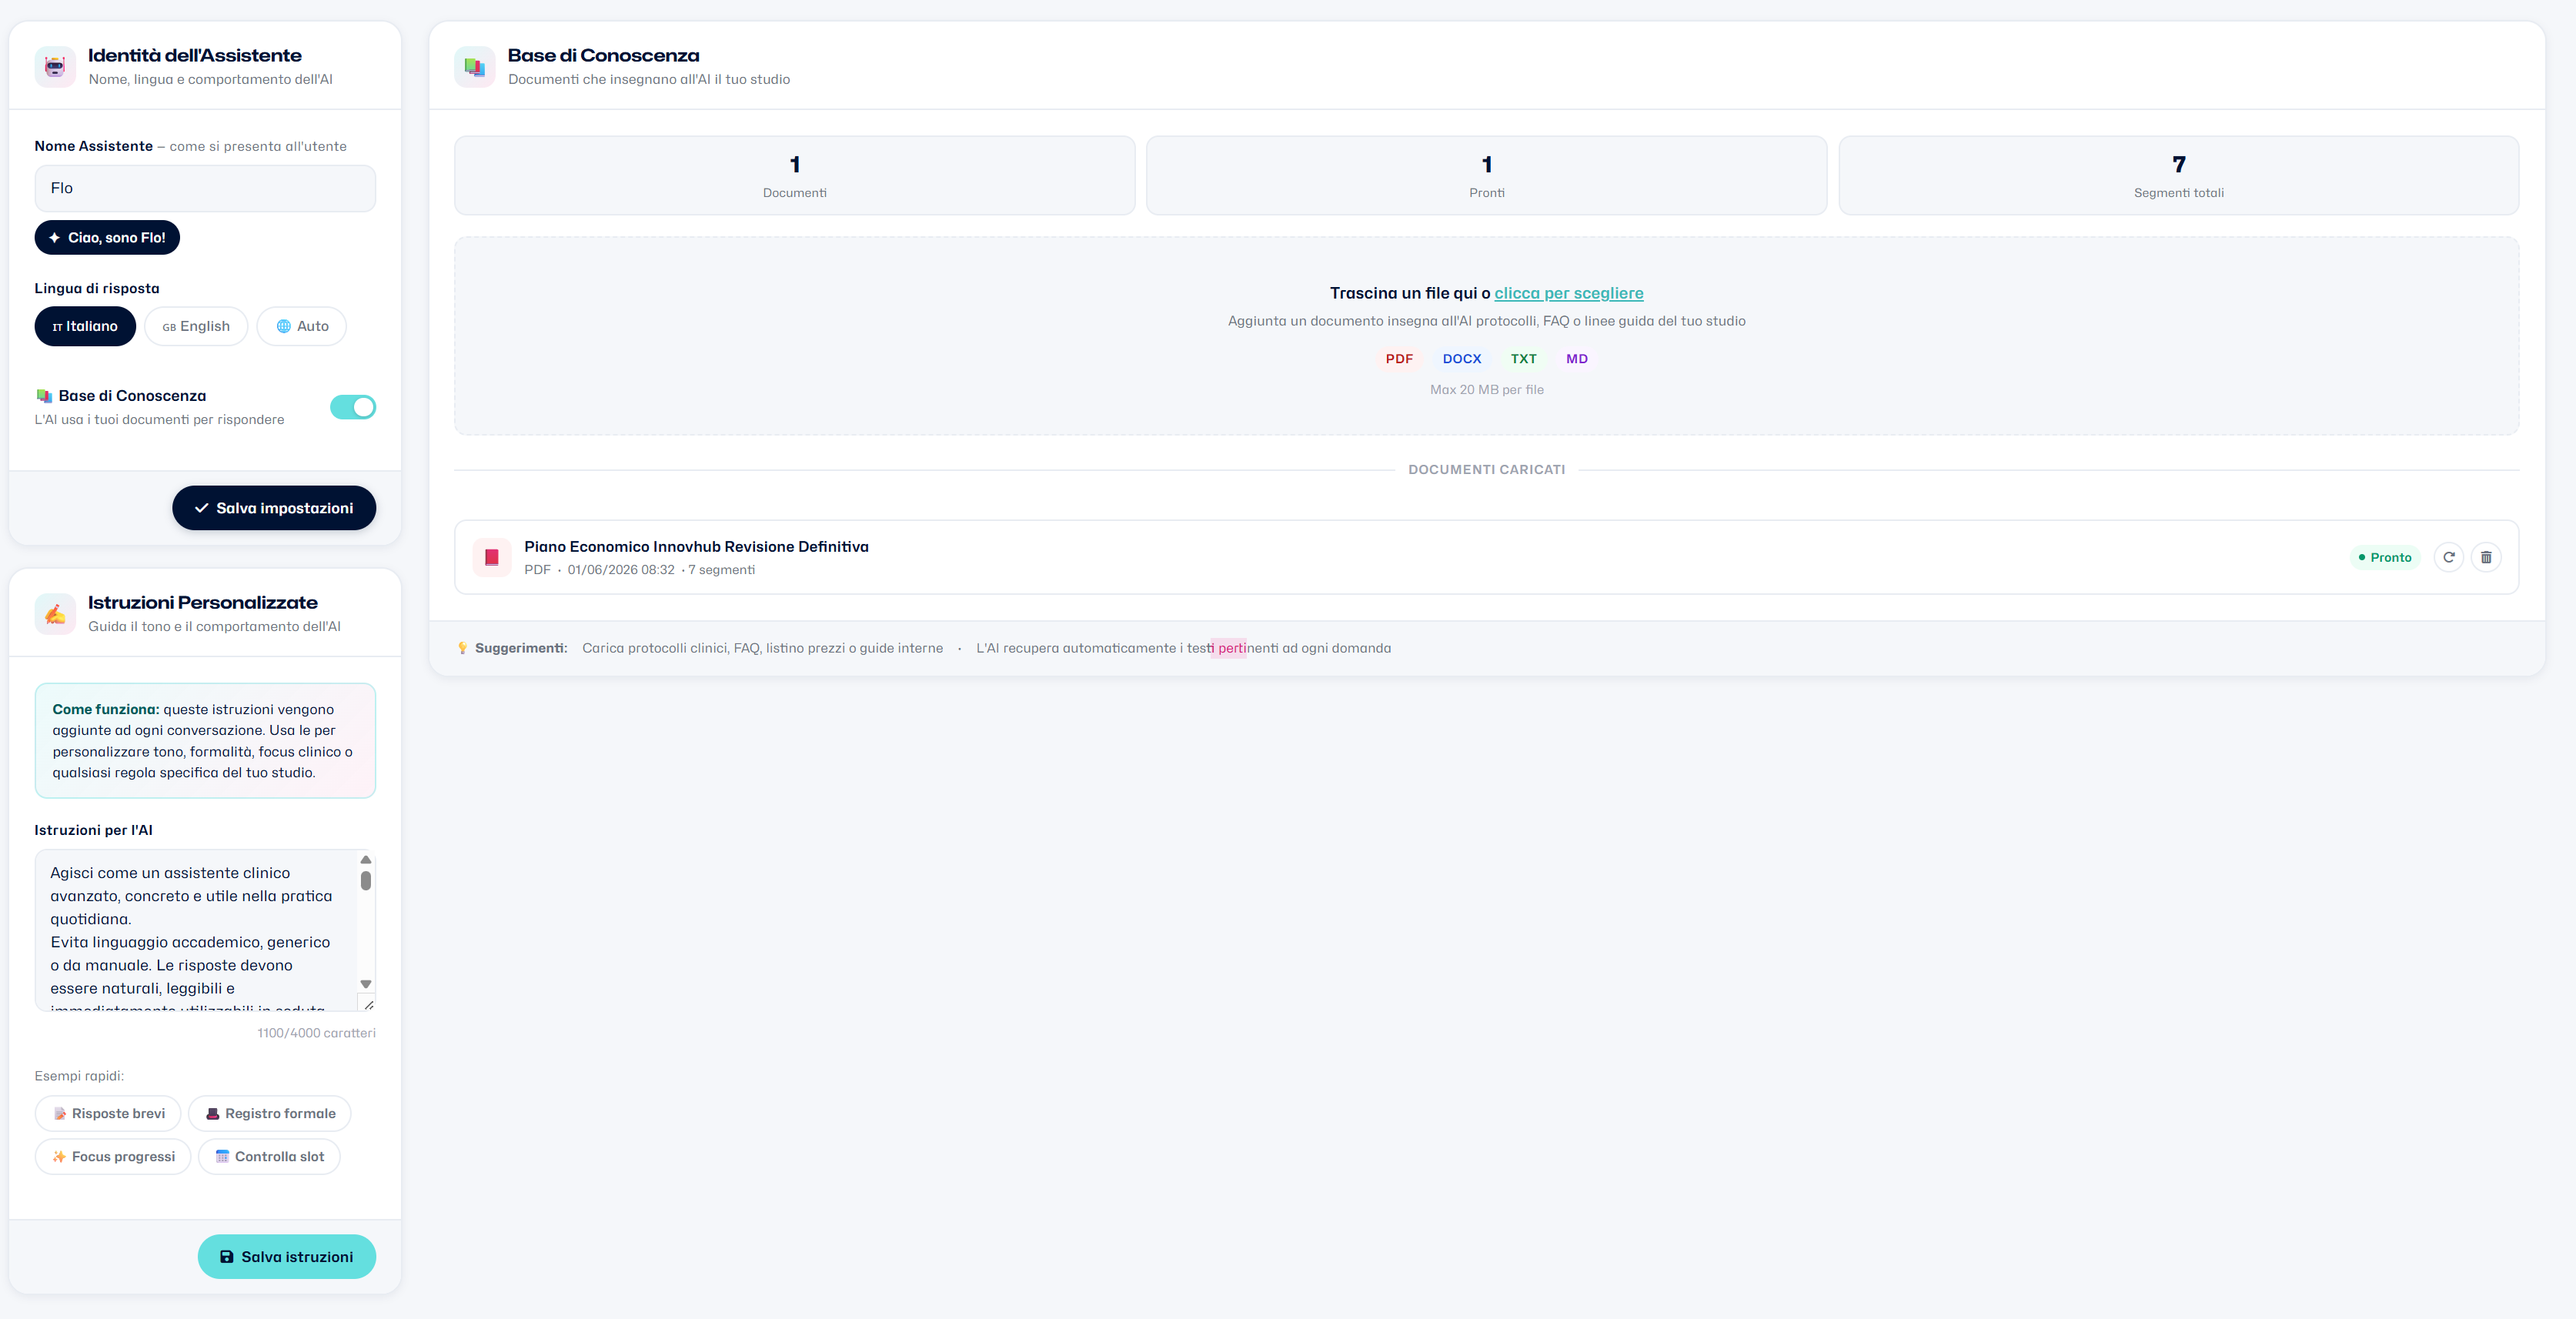The image size is (2576, 1319).
Task: Click the writing hand icon beside Istruzioni Personalizzate
Action: coord(55,614)
